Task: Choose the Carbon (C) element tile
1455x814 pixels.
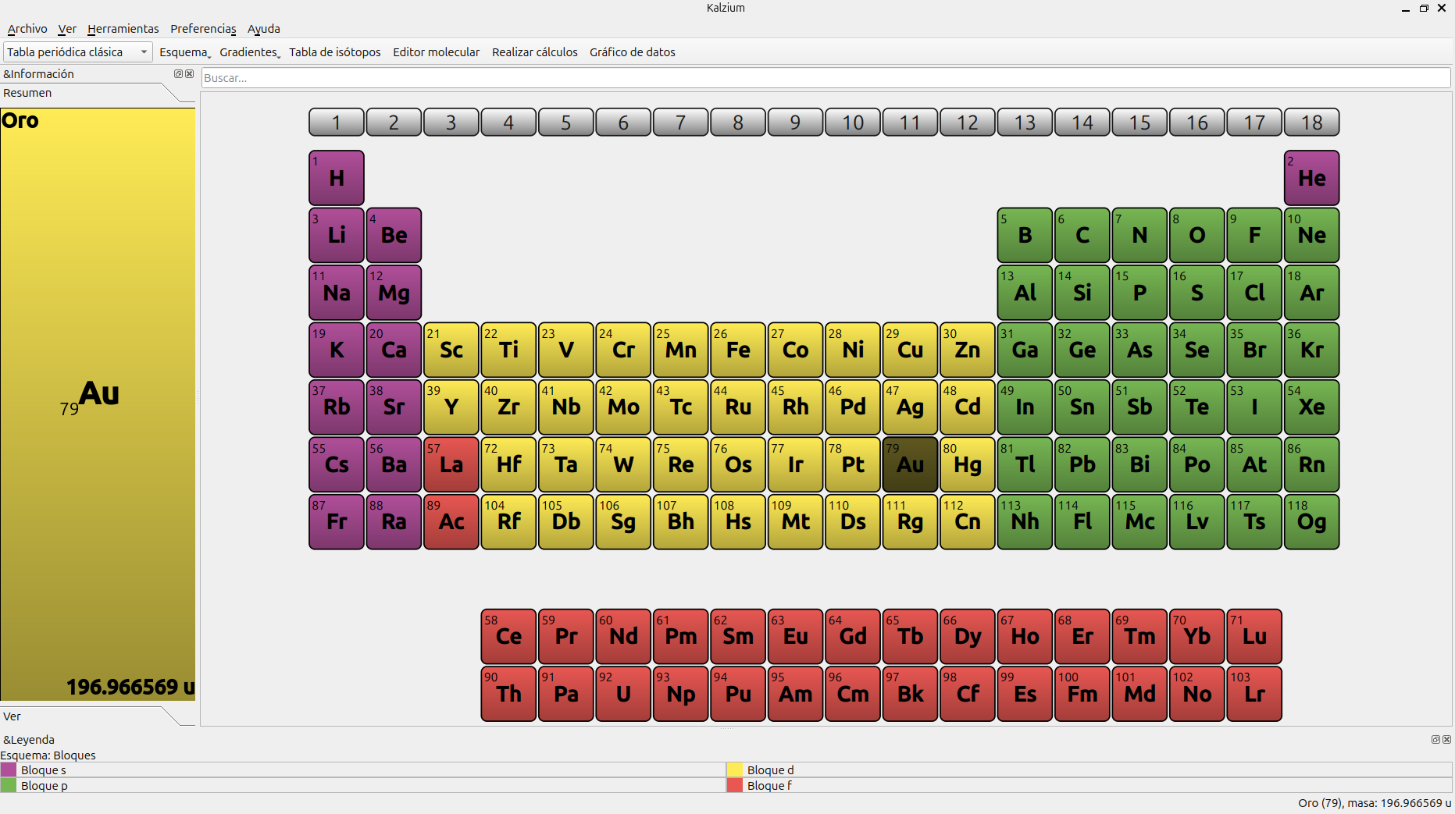Action: click(1082, 235)
